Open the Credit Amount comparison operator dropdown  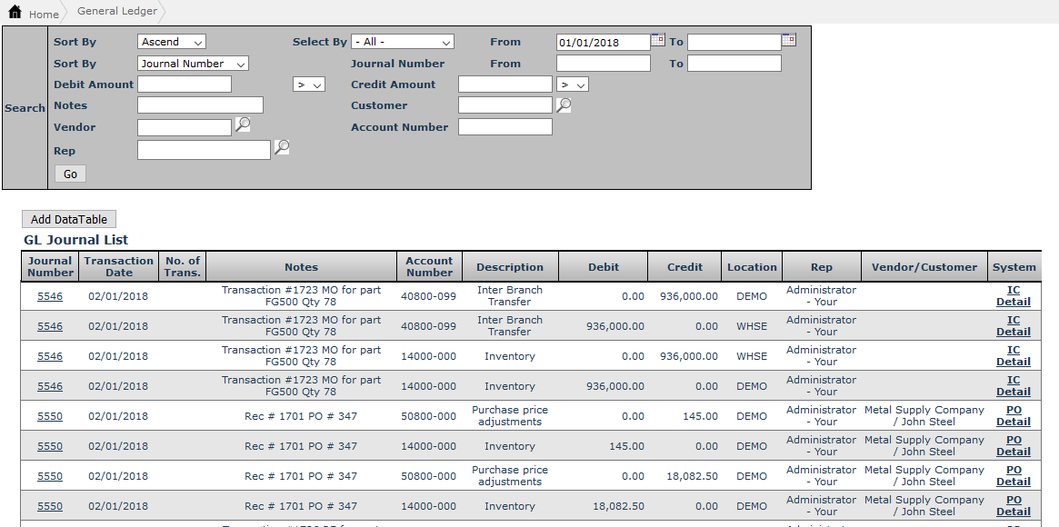[x=573, y=85]
